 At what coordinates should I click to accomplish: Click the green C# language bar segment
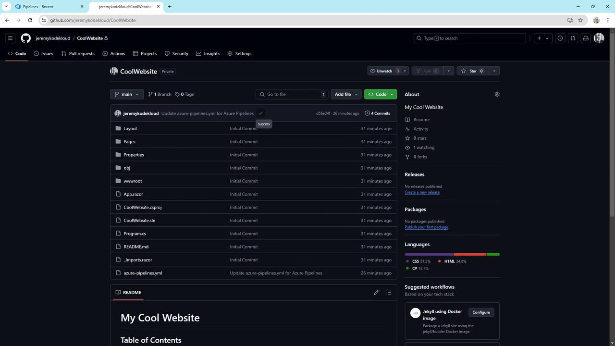pyautogui.click(x=493, y=254)
